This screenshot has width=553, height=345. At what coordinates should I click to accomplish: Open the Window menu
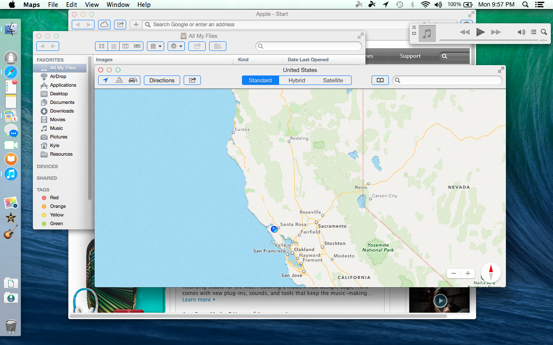pyautogui.click(x=118, y=5)
